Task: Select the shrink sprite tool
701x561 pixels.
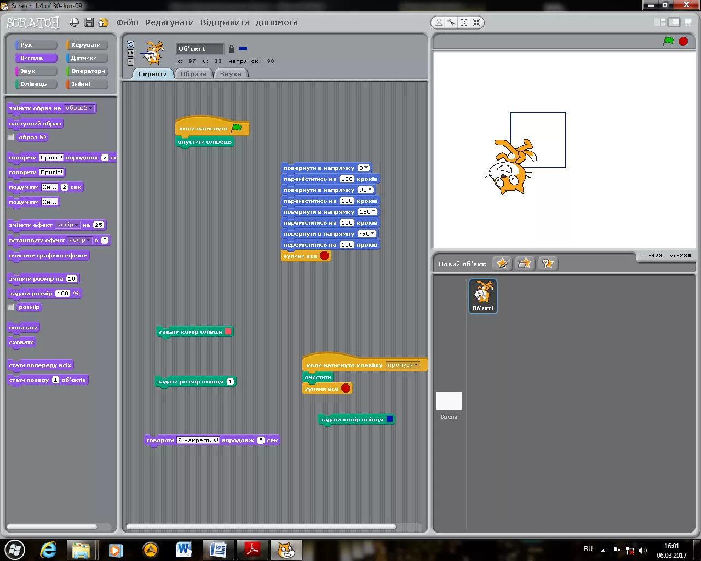Action: coord(476,22)
